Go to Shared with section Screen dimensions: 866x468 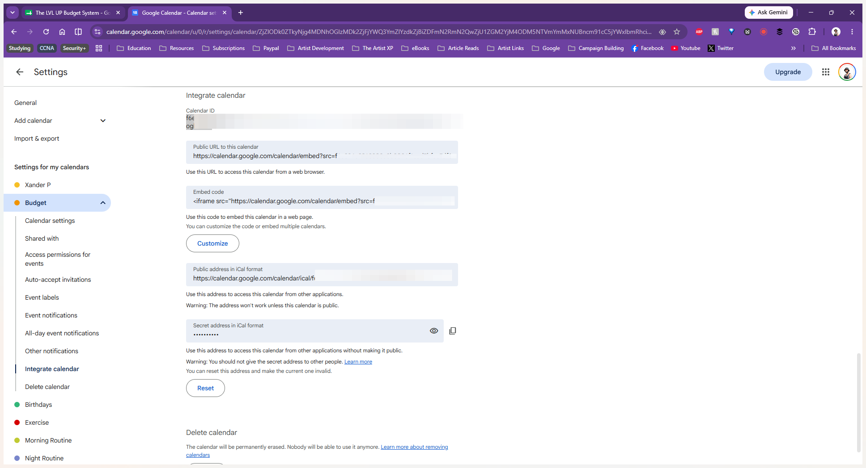(42, 238)
